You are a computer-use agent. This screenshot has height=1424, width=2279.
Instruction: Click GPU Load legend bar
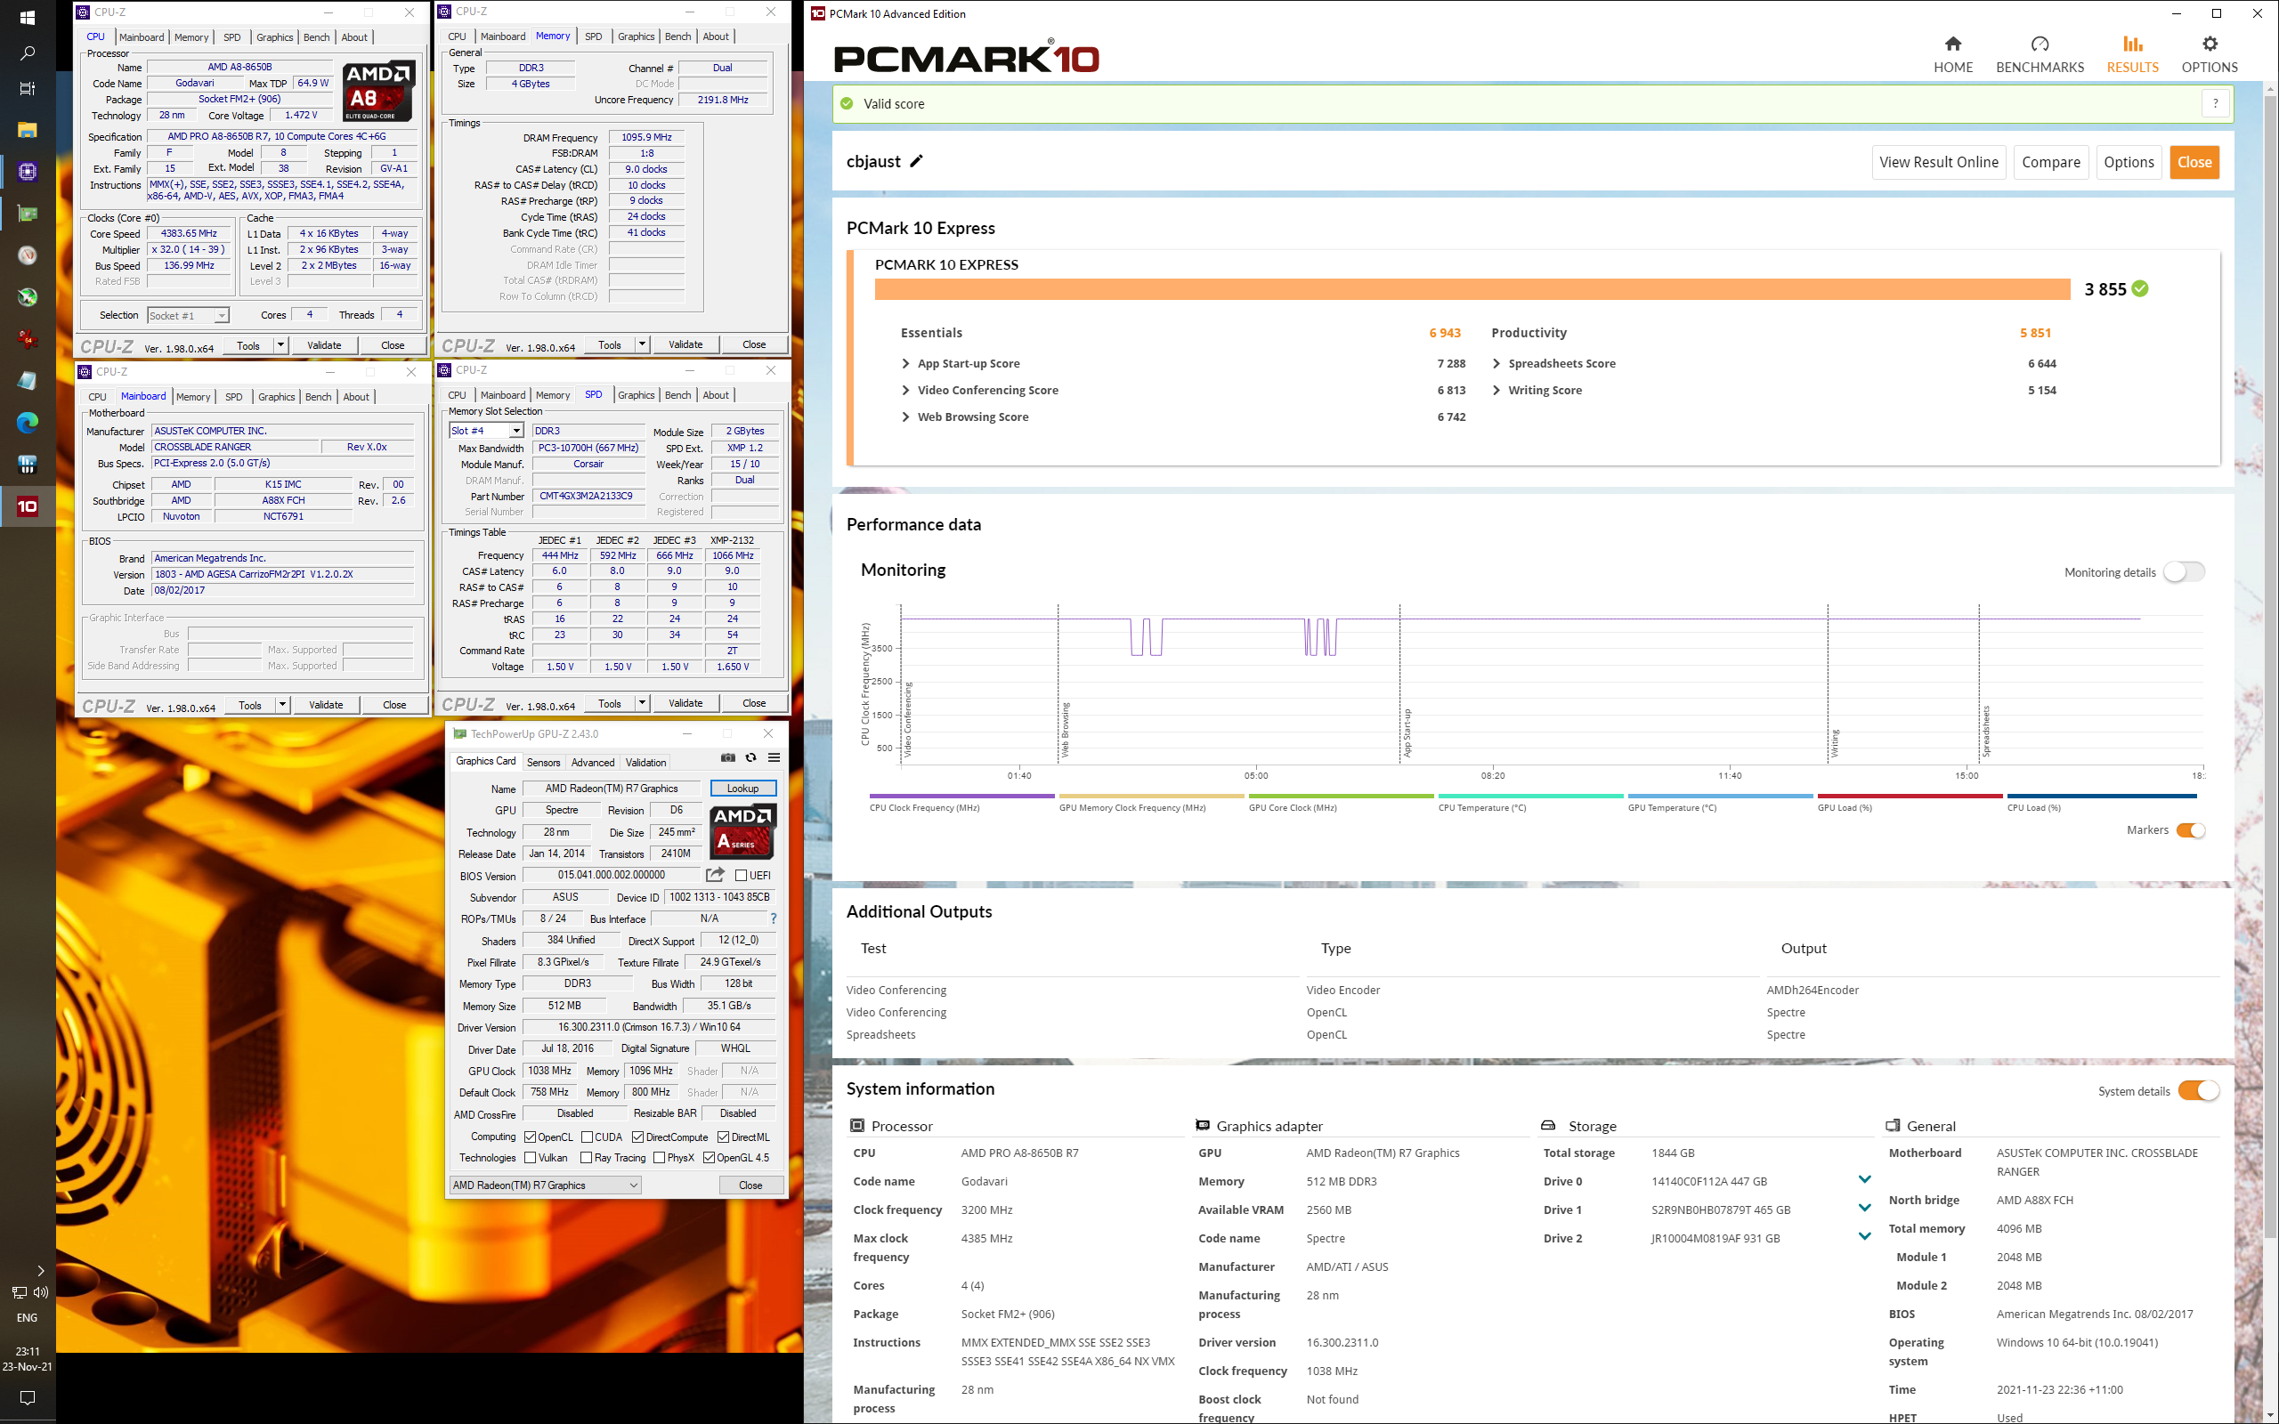point(1909,797)
